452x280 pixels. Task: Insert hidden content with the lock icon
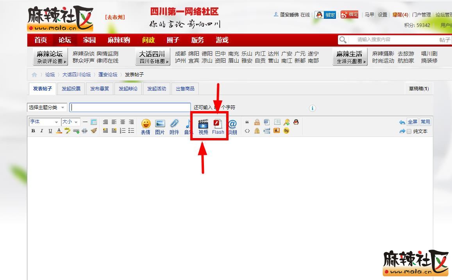point(257,131)
